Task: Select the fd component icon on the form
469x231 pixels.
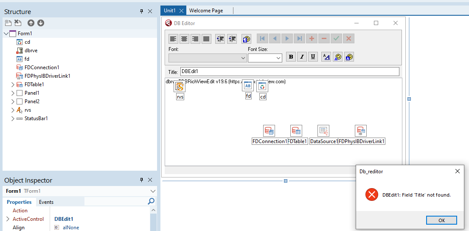Action: click(x=248, y=86)
